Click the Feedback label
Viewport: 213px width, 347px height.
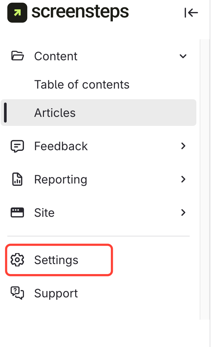[61, 146]
